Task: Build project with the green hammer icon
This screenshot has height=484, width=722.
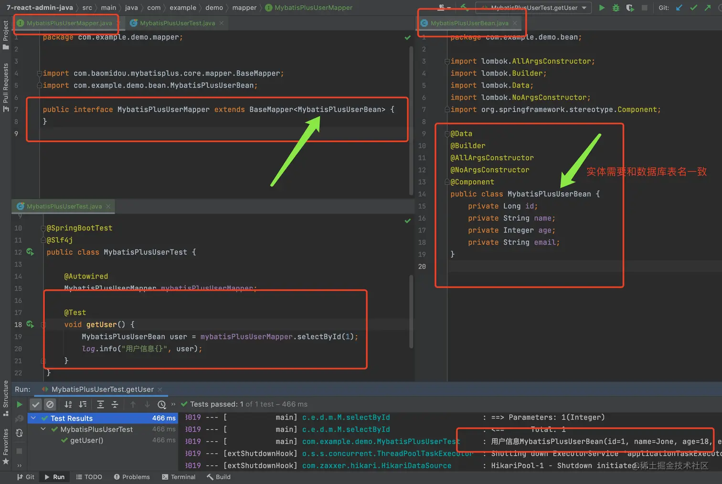Action: tap(464, 7)
